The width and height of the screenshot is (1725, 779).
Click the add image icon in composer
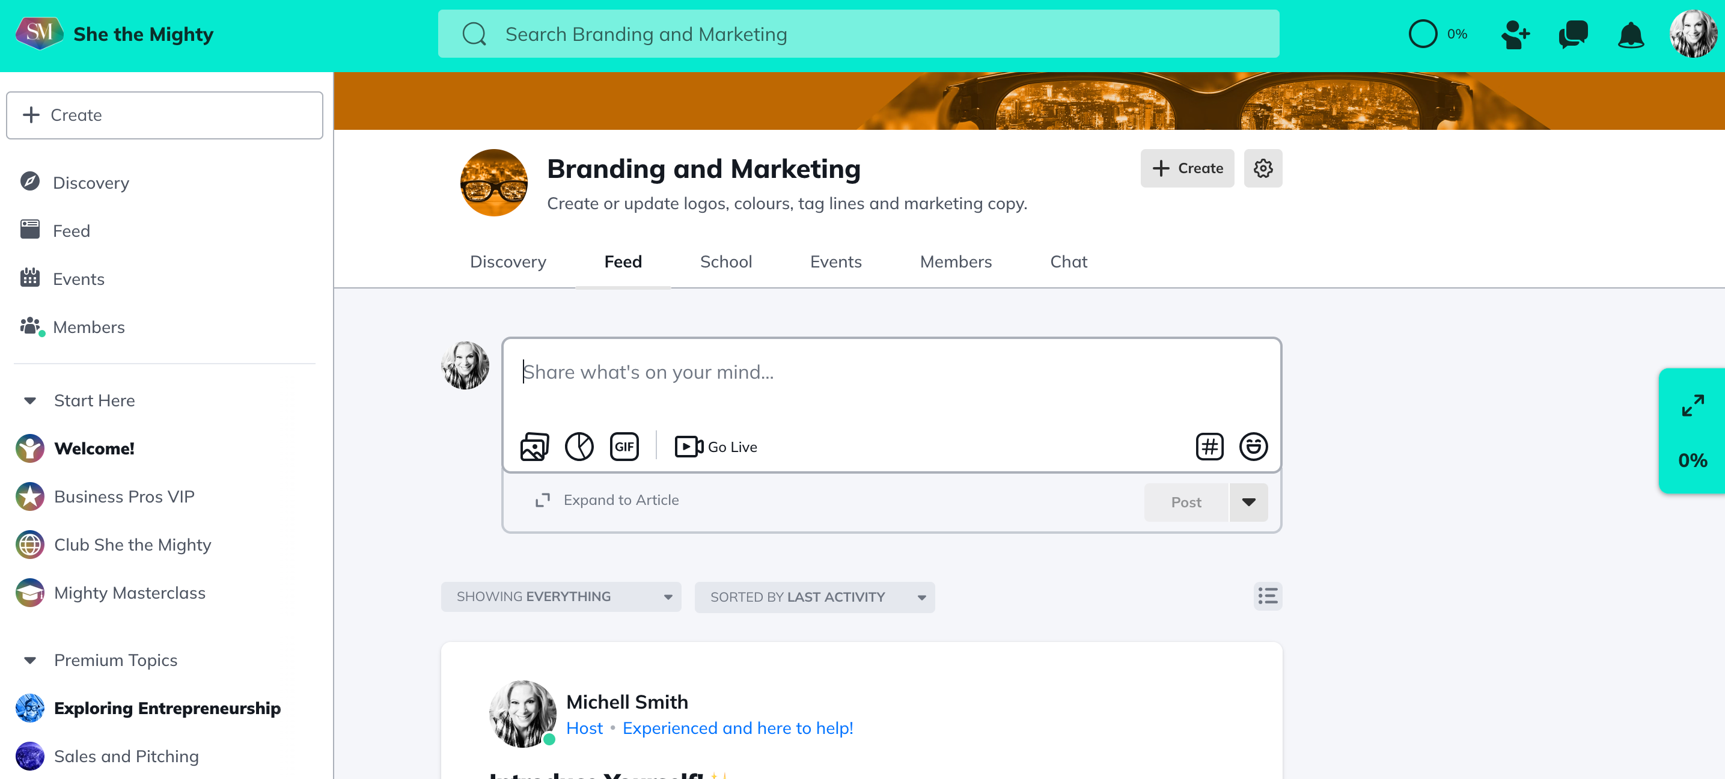coord(534,447)
